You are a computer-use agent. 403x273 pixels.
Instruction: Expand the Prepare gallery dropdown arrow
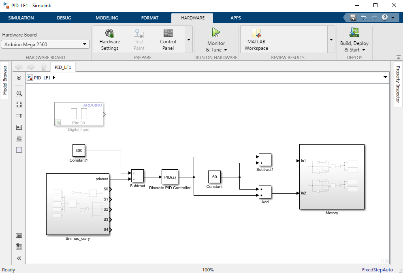188,40
